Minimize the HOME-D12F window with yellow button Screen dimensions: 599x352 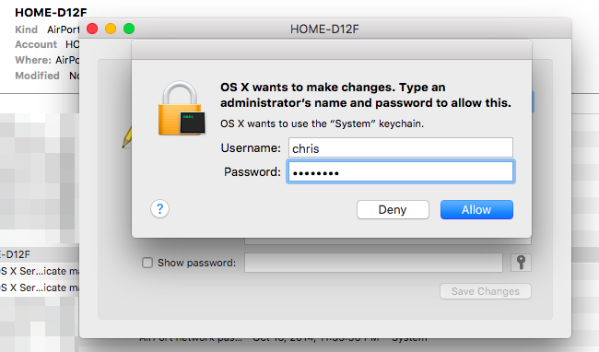(x=111, y=29)
